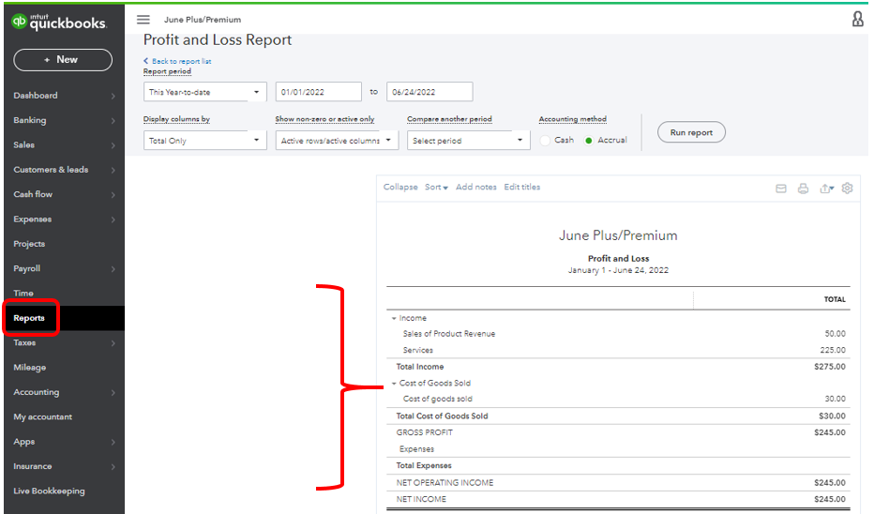Open Live Bookkeeping in the sidebar
The image size is (874, 514).
click(49, 491)
